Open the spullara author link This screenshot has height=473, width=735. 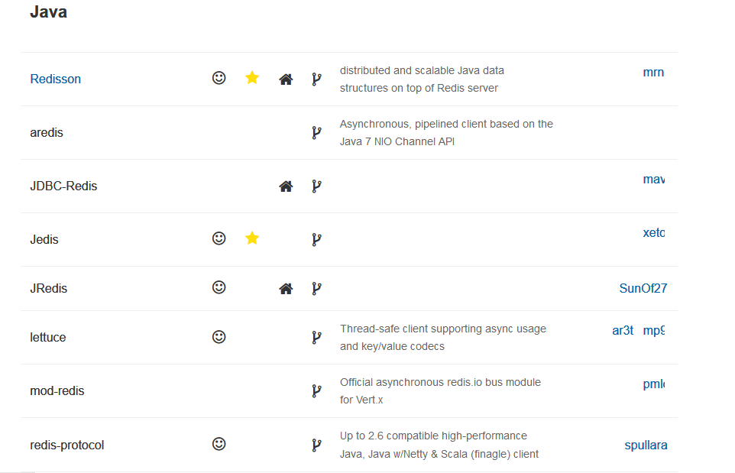pos(646,445)
